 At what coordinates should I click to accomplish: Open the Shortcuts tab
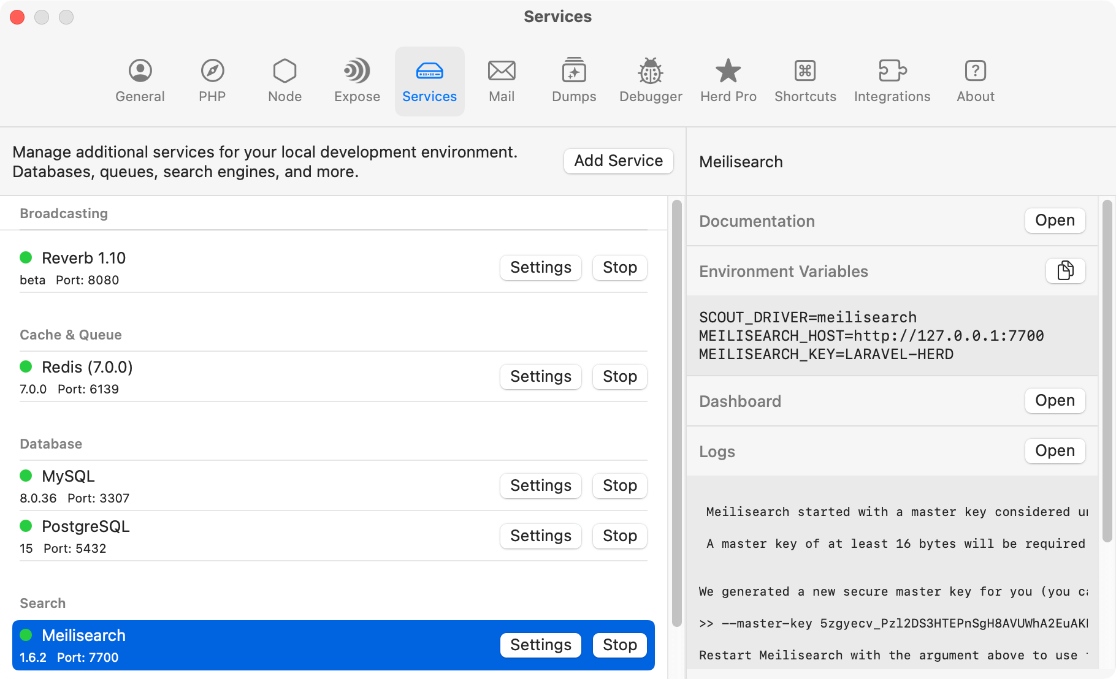coord(805,81)
